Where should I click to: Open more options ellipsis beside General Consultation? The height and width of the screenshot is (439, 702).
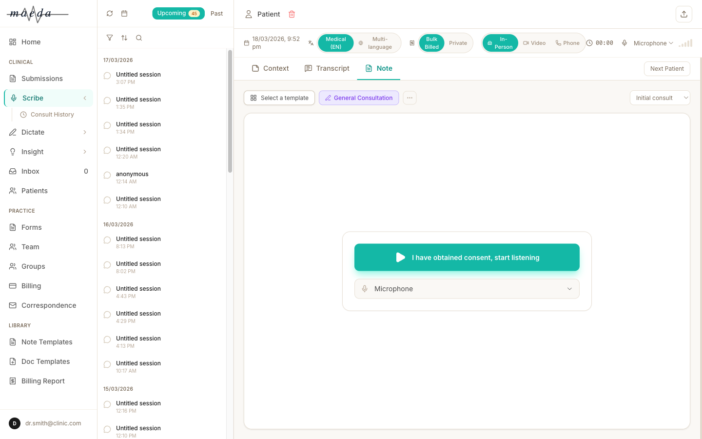click(409, 98)
